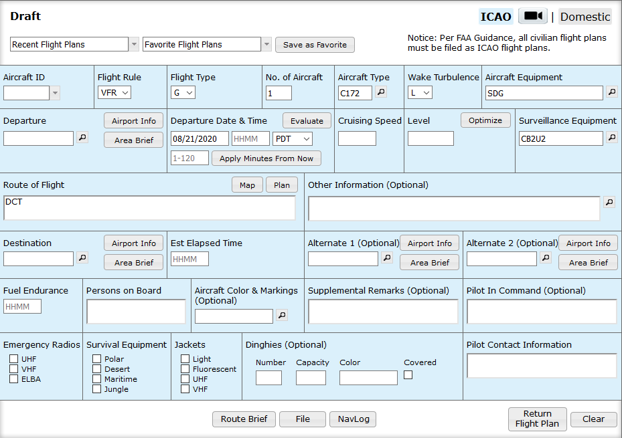Open the PDT time zone dropdown
This screenshot has height=438, width=622.
click(293, 138)
